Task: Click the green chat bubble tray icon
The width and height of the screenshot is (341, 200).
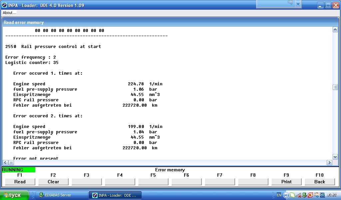Action: pos(292,195)
